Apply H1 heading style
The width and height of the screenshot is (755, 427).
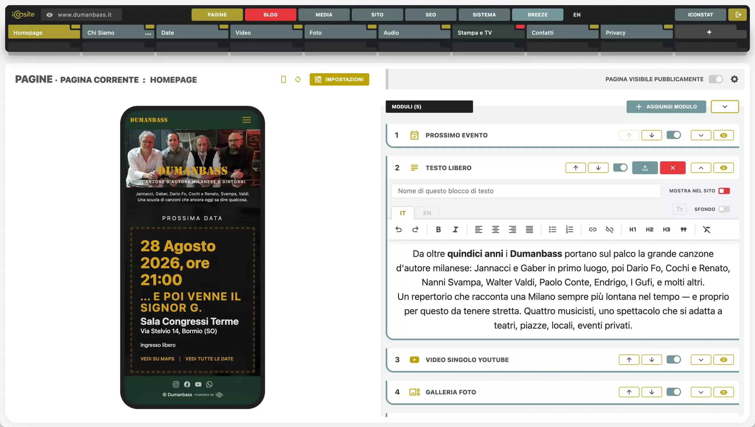point(633,229)
